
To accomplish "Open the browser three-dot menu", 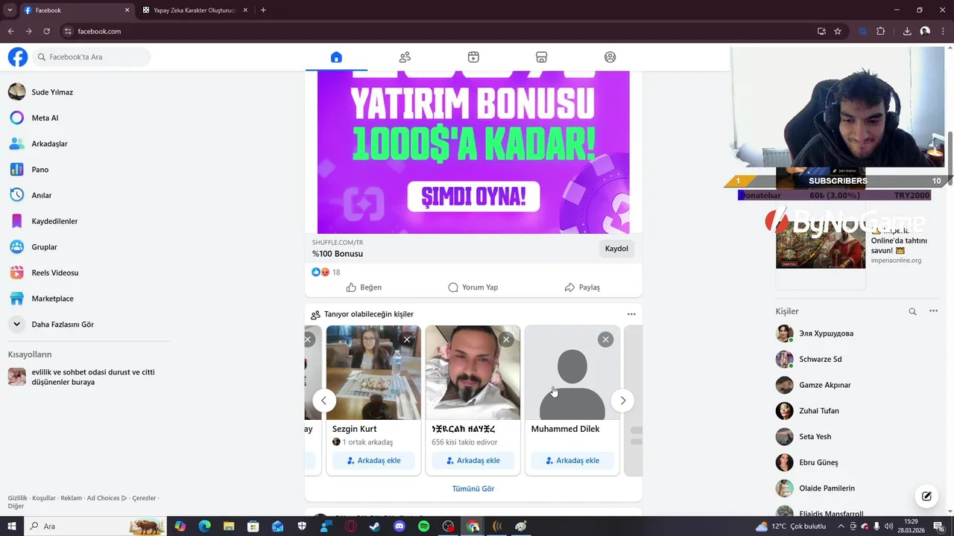I will 944,31.
